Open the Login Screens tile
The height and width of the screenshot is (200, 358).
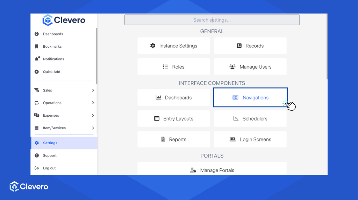[250, 139]
